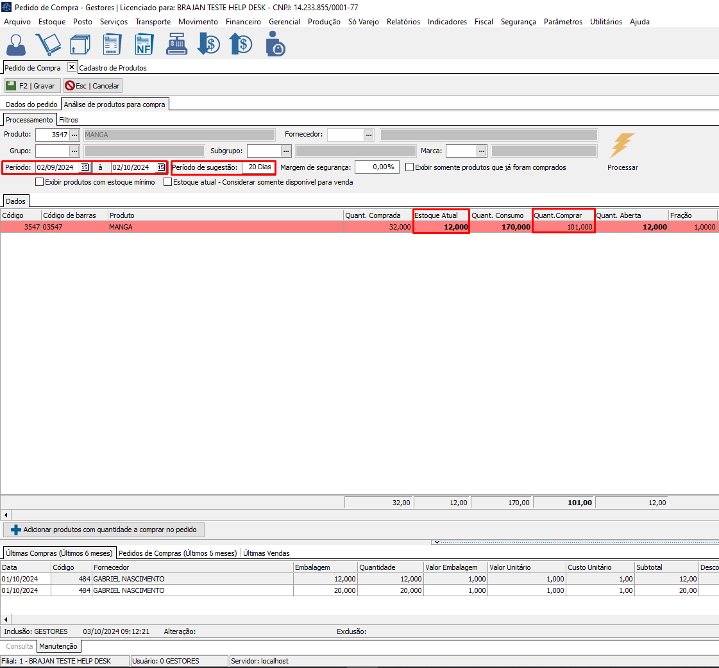Check 'Exibir somente produtos que já foram comprados'

410,167
